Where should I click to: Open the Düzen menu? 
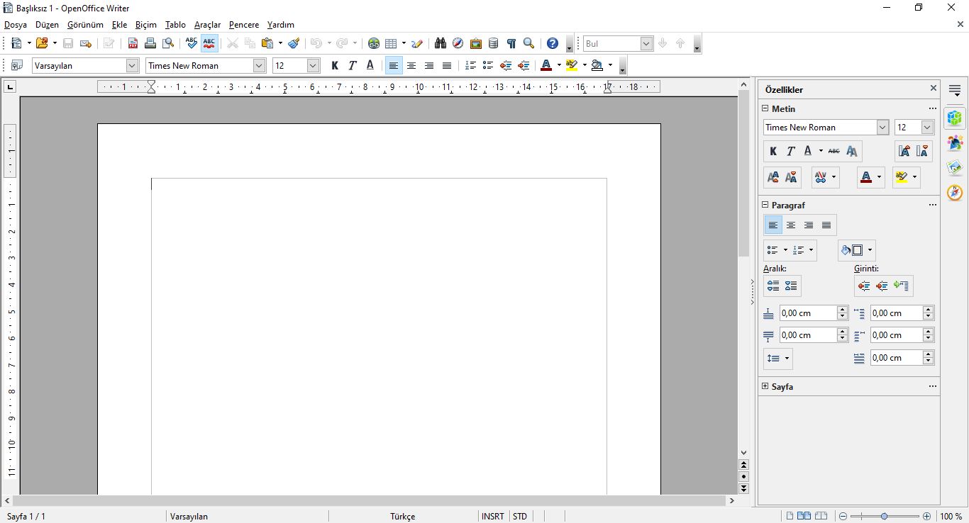click(x=47, y=24)
